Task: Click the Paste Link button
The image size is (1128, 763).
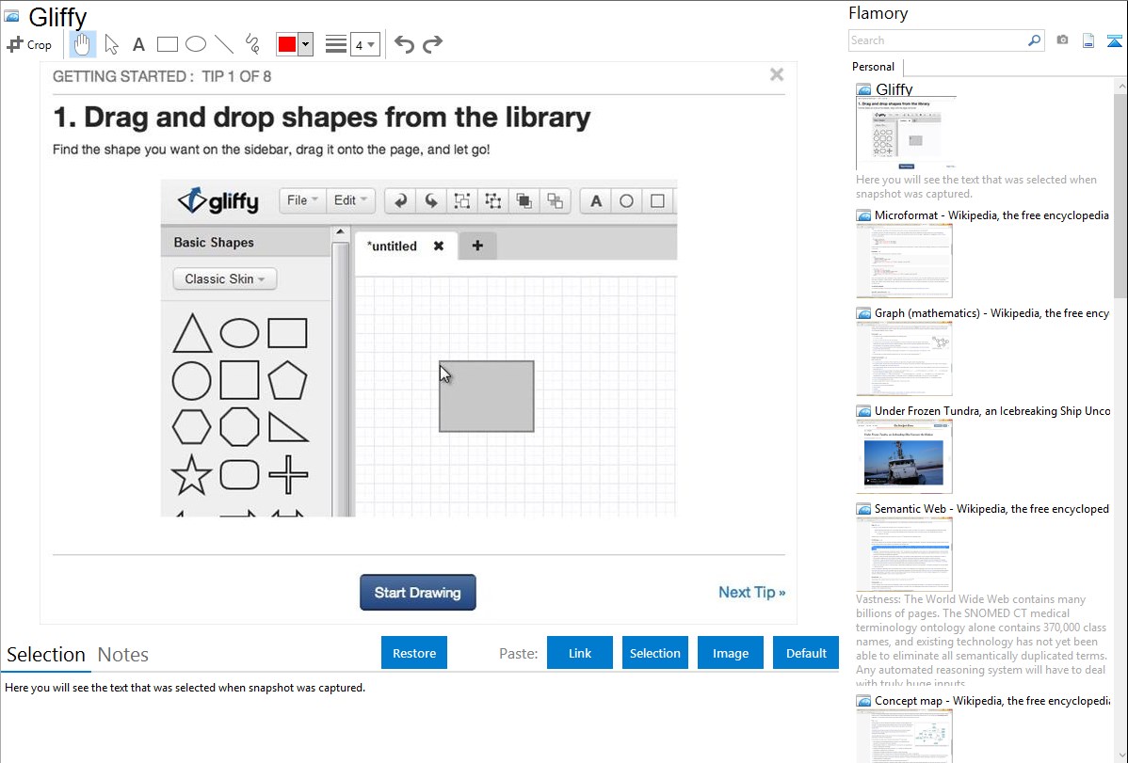Action: (580, 653)
